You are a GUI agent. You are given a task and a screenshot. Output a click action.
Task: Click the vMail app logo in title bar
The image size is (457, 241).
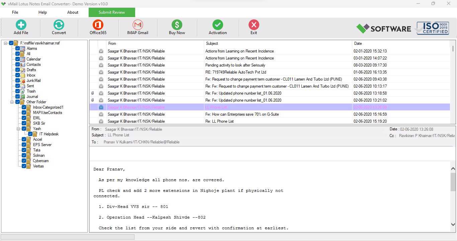[x=4, y=4]
